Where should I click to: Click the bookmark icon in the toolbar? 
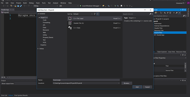121,6
